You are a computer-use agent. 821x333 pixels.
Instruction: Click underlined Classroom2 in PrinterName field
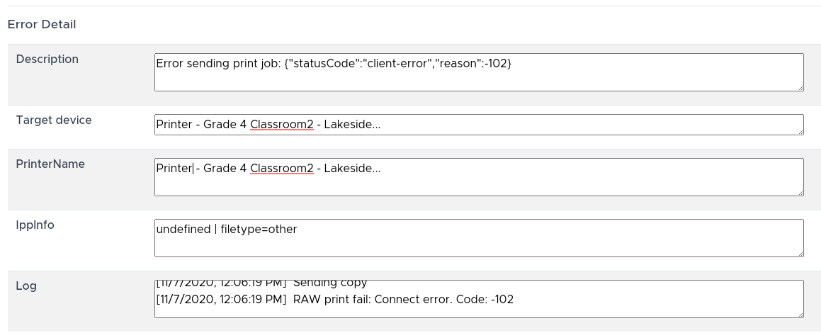[x=281, y=169]
